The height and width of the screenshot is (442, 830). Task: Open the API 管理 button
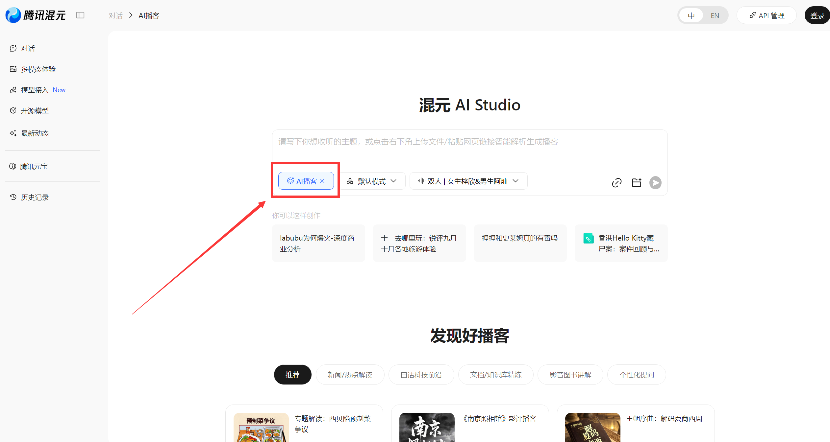pos(767,15)
